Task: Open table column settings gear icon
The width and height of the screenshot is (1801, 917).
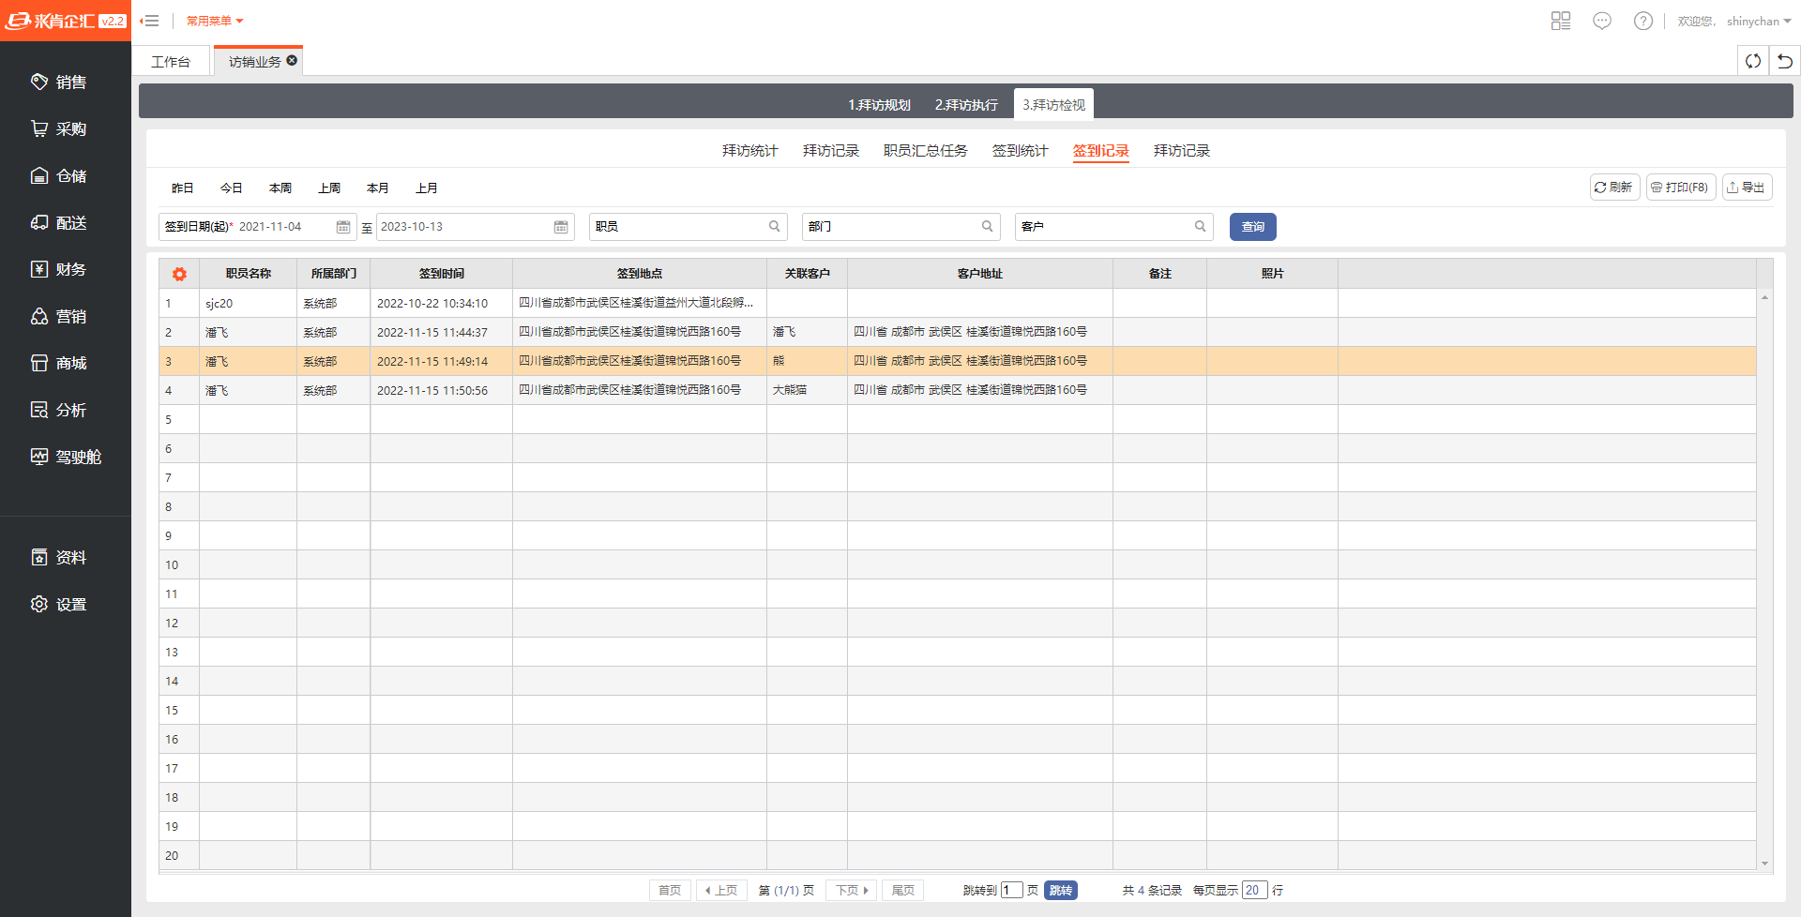Action: click(x=179, y=274)
